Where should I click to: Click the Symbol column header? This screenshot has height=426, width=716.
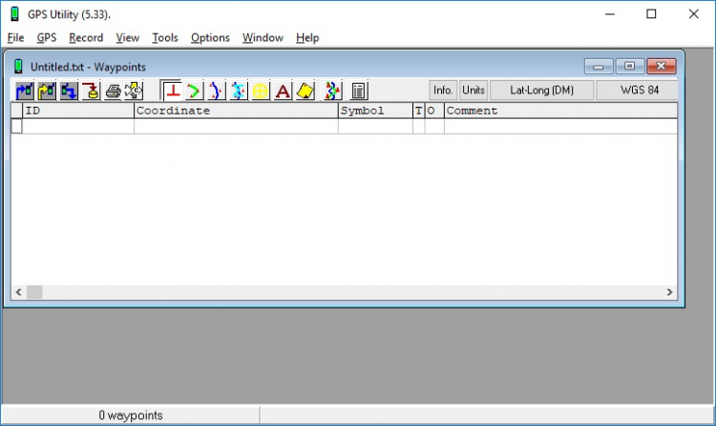375,111
